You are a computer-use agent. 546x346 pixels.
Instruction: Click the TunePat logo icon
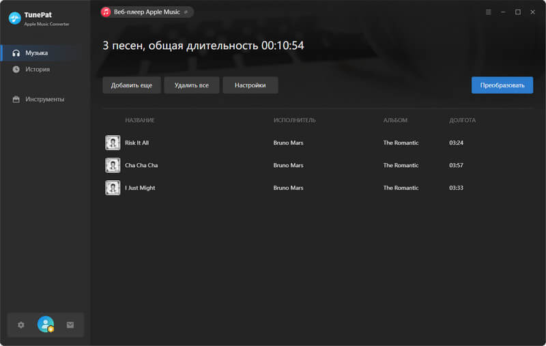(x=14, y=18)
